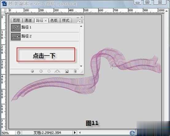170x136 pixels.
Task: Click the status bar preview icon
Action: [x=19, y=133]
